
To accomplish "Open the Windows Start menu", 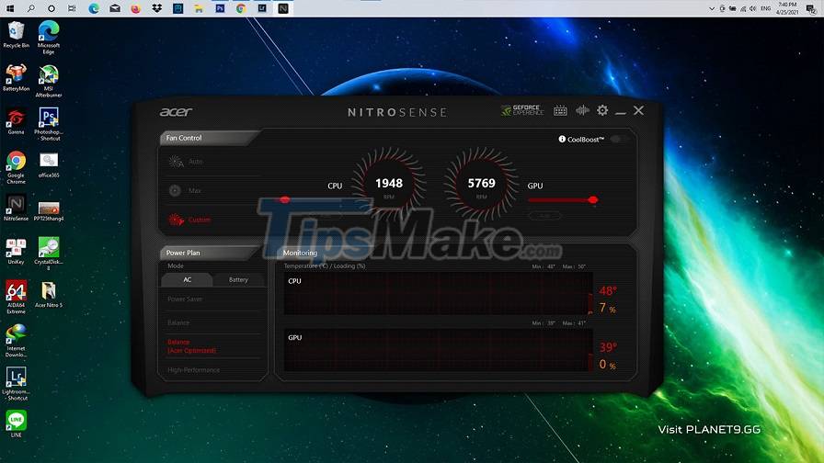I will coord(10,8).
